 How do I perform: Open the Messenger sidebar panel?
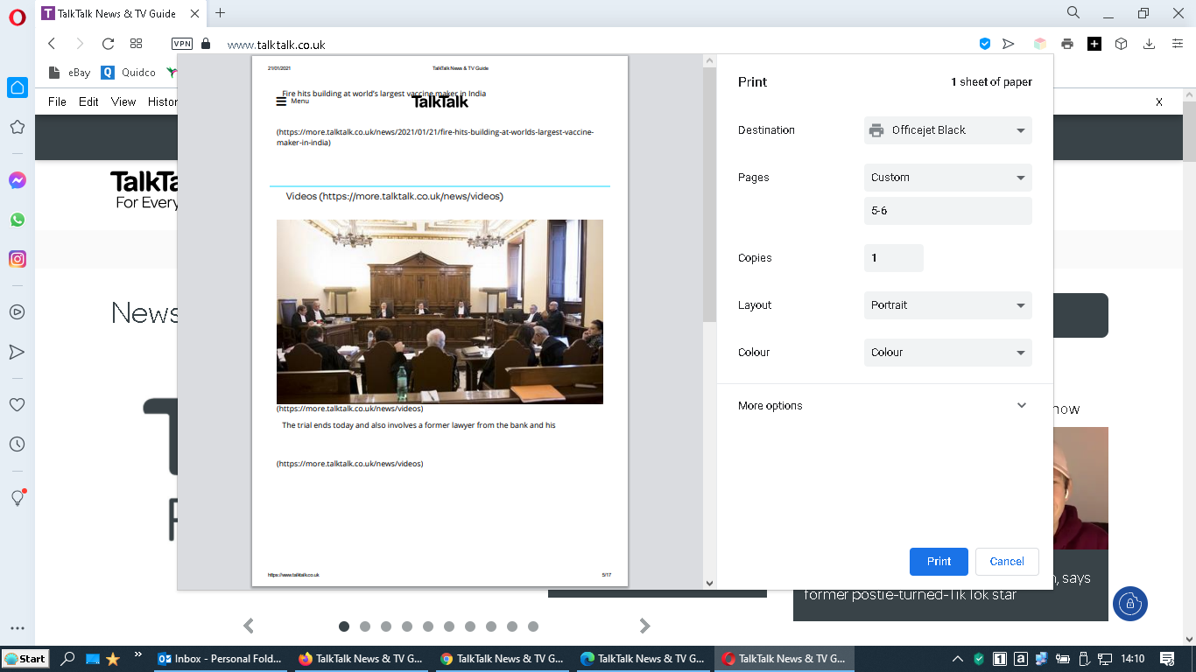tap(18, 180)
